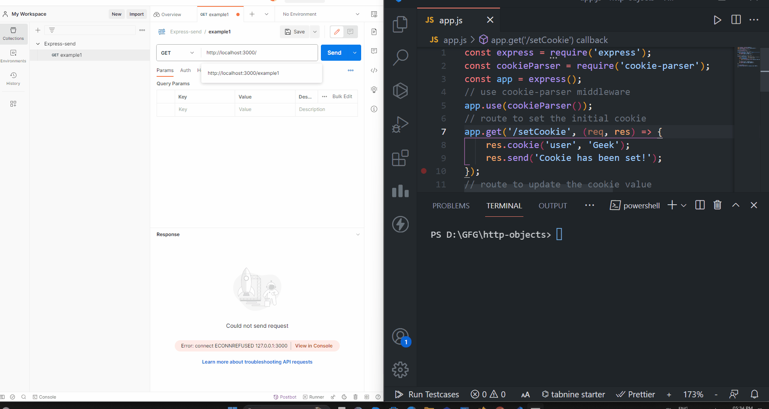769x409 pixels.
Task: Open Thunder Client from the VS Code activity bar
Action: tap(401, 224)
